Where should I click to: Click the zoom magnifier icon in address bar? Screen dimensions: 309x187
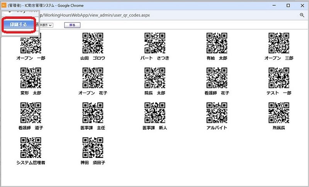tap(302, 15)
